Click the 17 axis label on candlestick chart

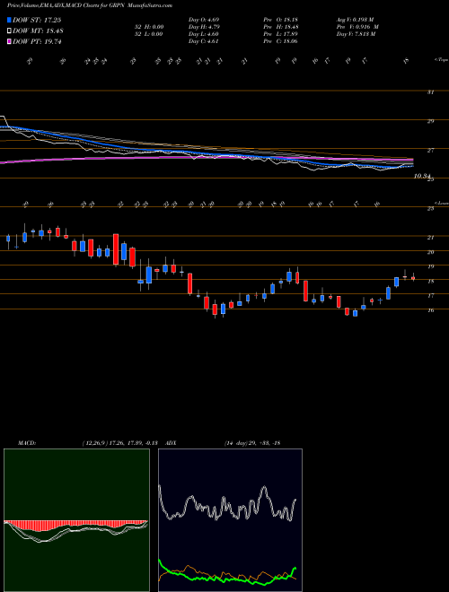pyautogui.click(x=430, y=296)
